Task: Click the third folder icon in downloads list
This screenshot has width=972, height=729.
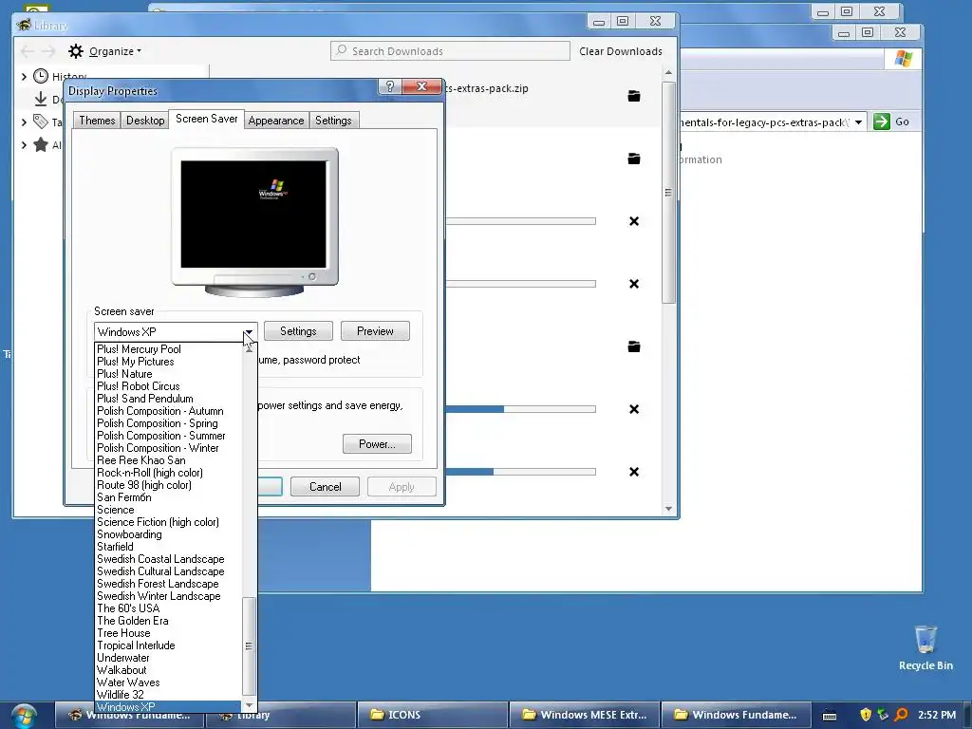Action: [x=633, y=346]
